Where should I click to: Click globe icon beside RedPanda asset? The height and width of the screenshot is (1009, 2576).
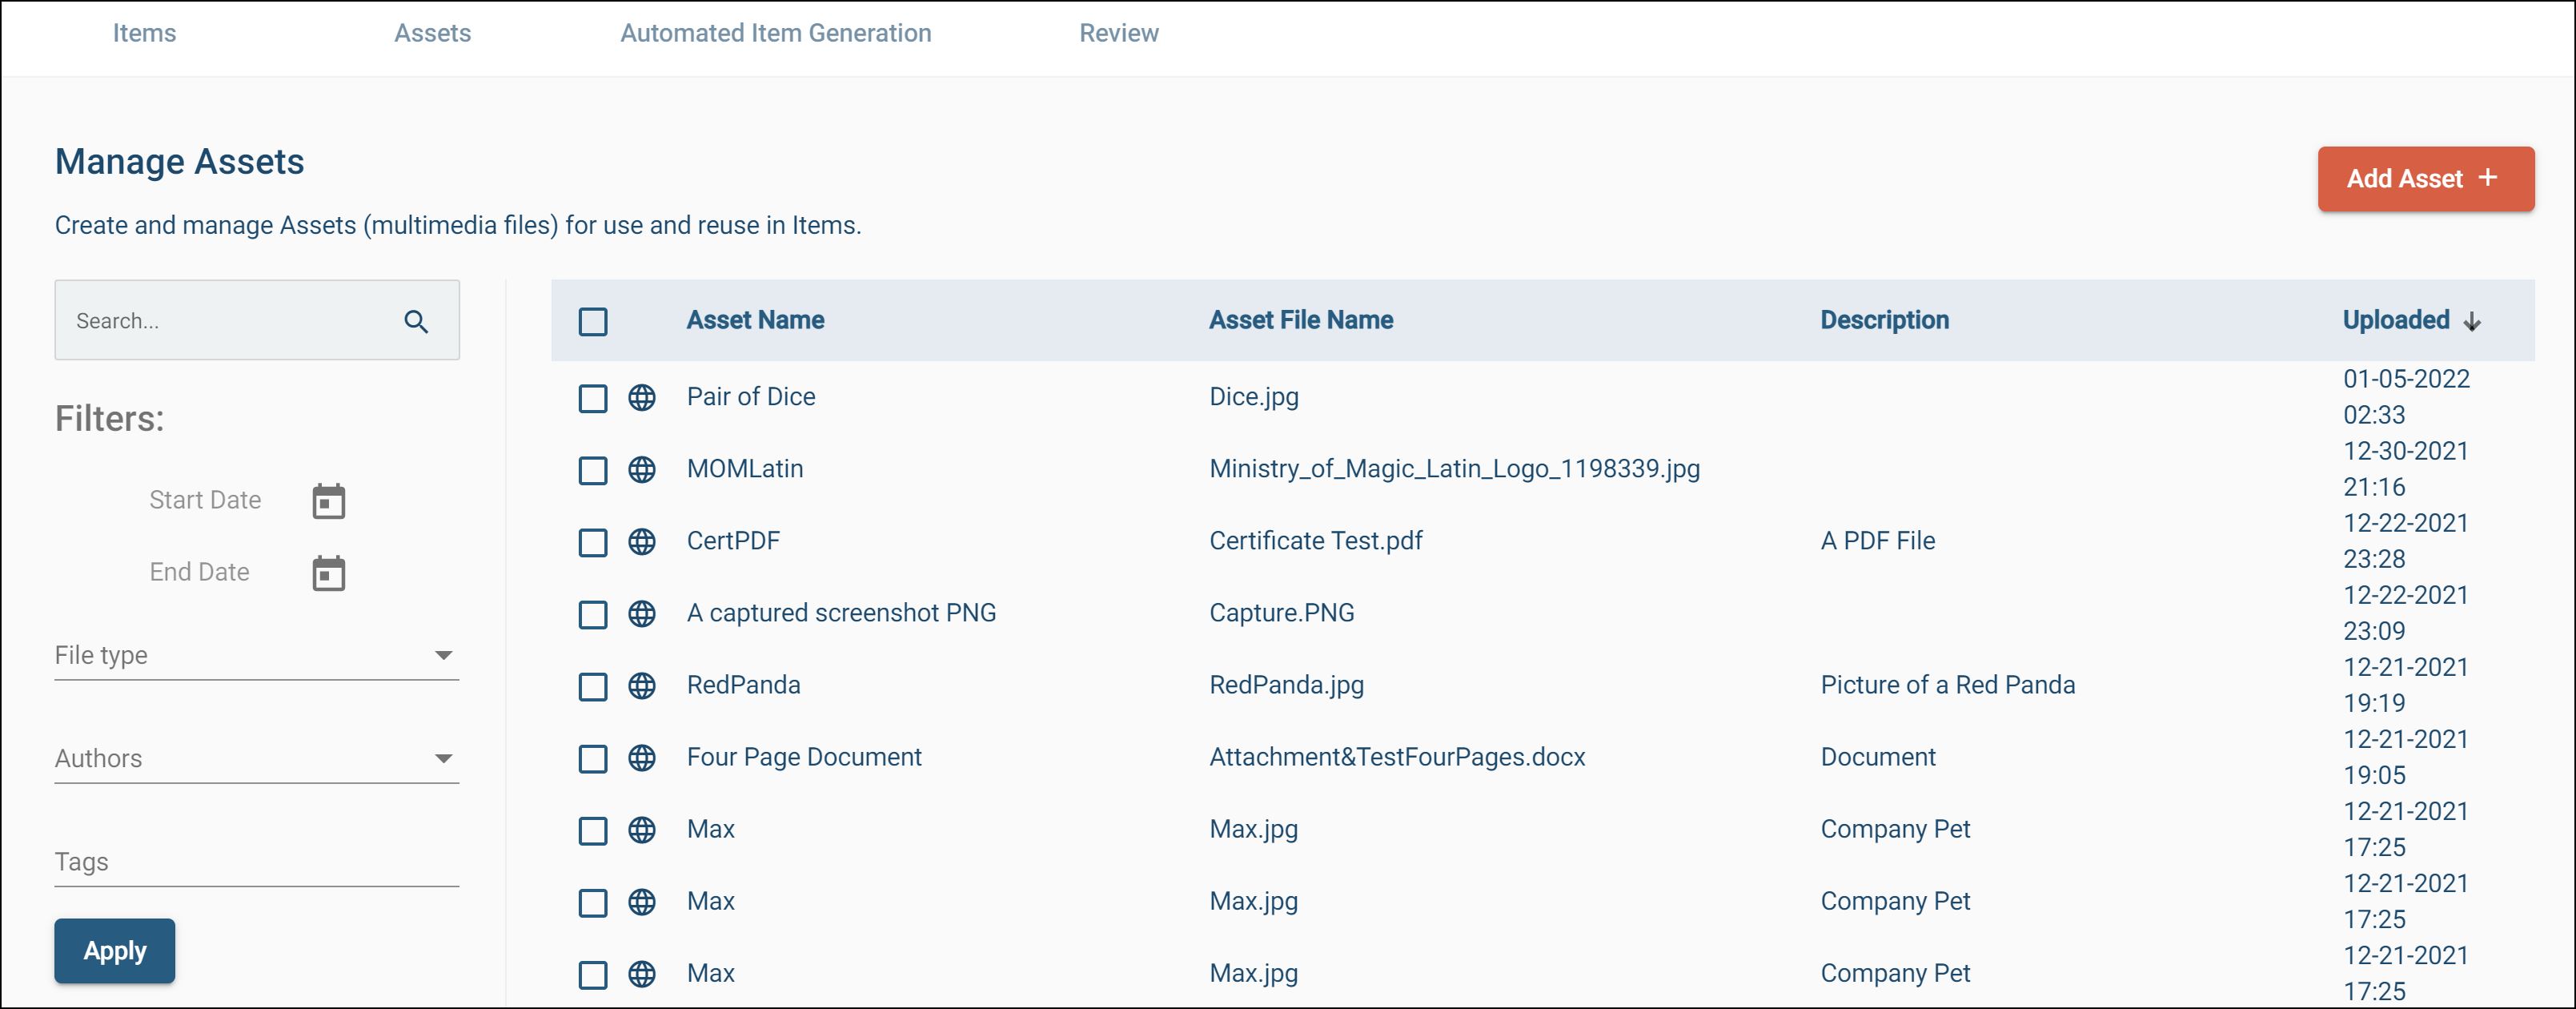642,686
